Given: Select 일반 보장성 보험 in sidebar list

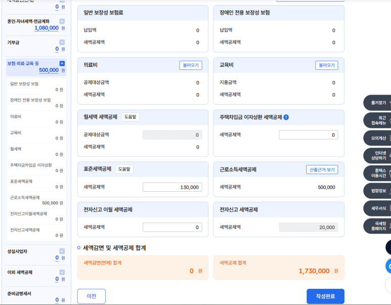Looking at the screenshot, I should click(x=24, y=84).
